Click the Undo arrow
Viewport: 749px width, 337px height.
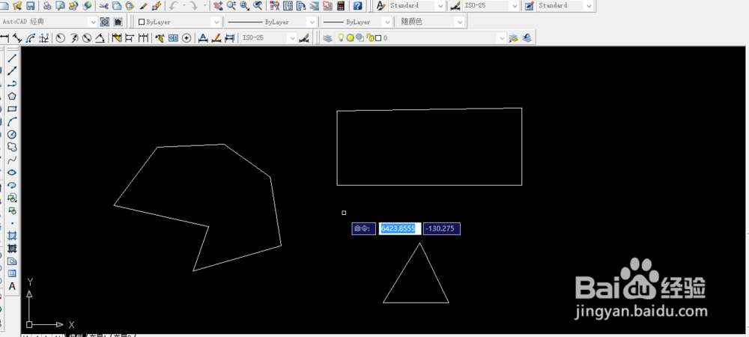(x=173, y=6)
